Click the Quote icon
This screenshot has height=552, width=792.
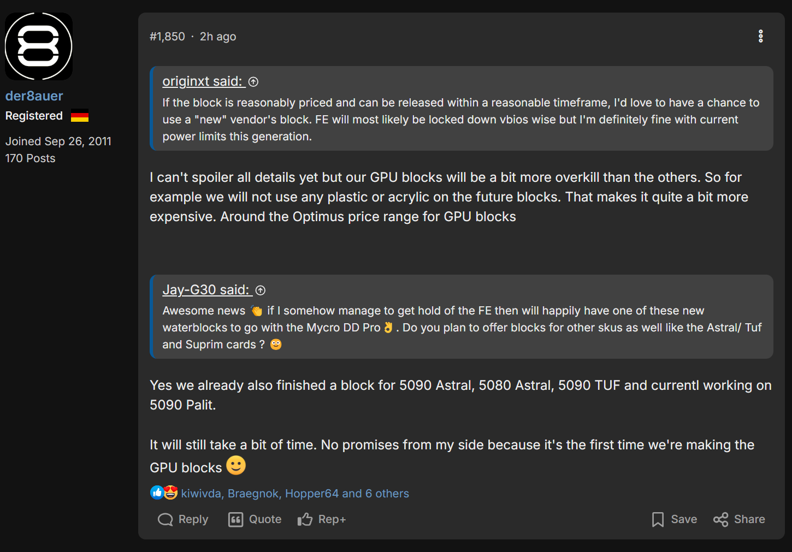tap(235, 519)
